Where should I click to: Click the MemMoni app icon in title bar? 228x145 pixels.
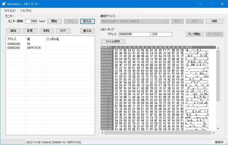[4, 4]
